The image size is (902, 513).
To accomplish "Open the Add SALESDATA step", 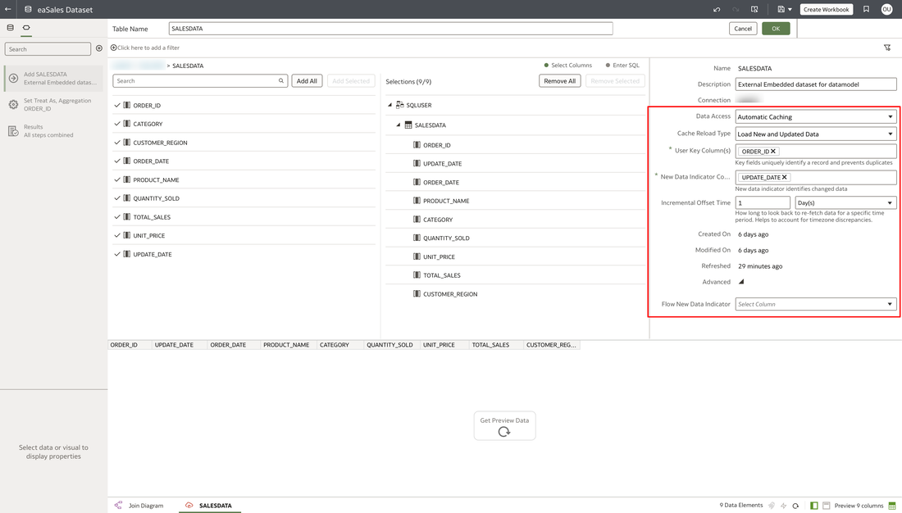I will tap(53, 78).
